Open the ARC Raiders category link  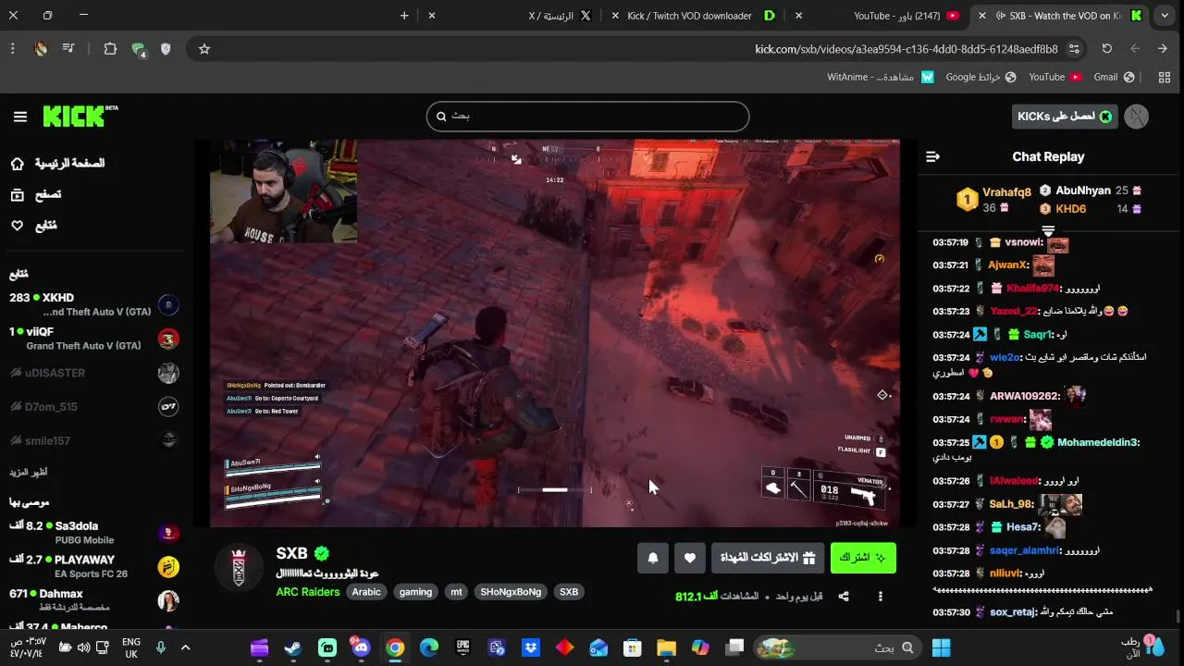pos(308,592)
